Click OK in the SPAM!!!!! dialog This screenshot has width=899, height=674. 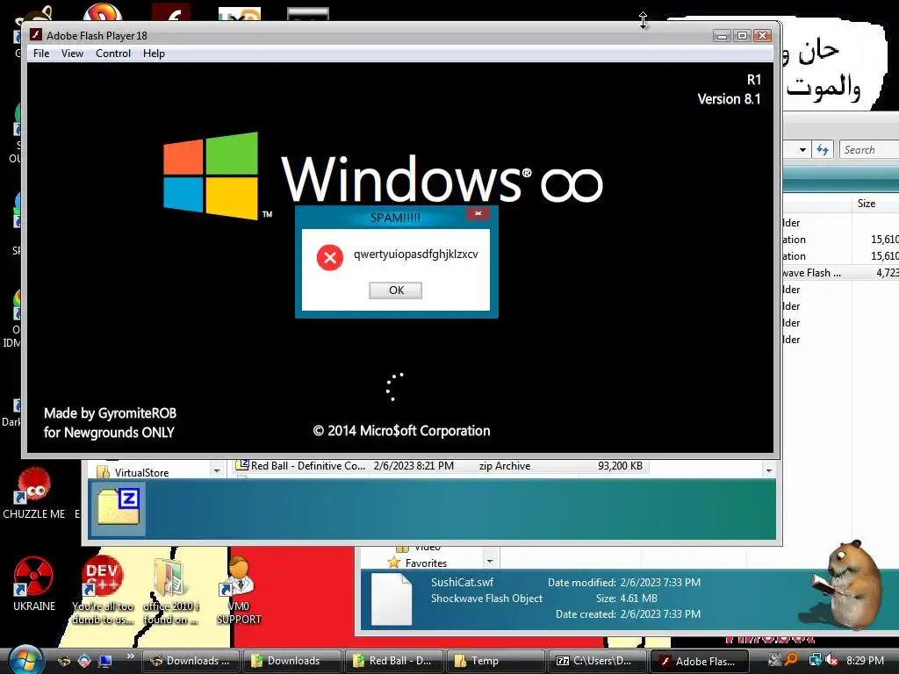click(396, 290)
